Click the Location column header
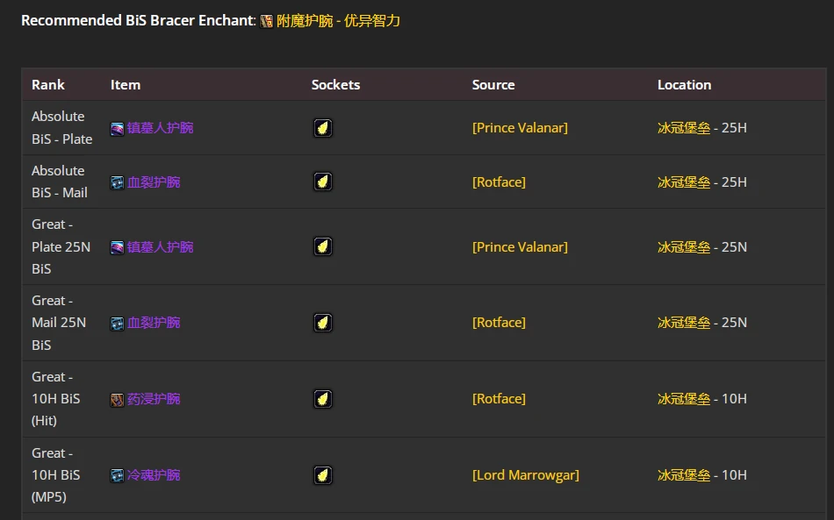The height and width of the screenshot is (520, 834). [684, 85]
